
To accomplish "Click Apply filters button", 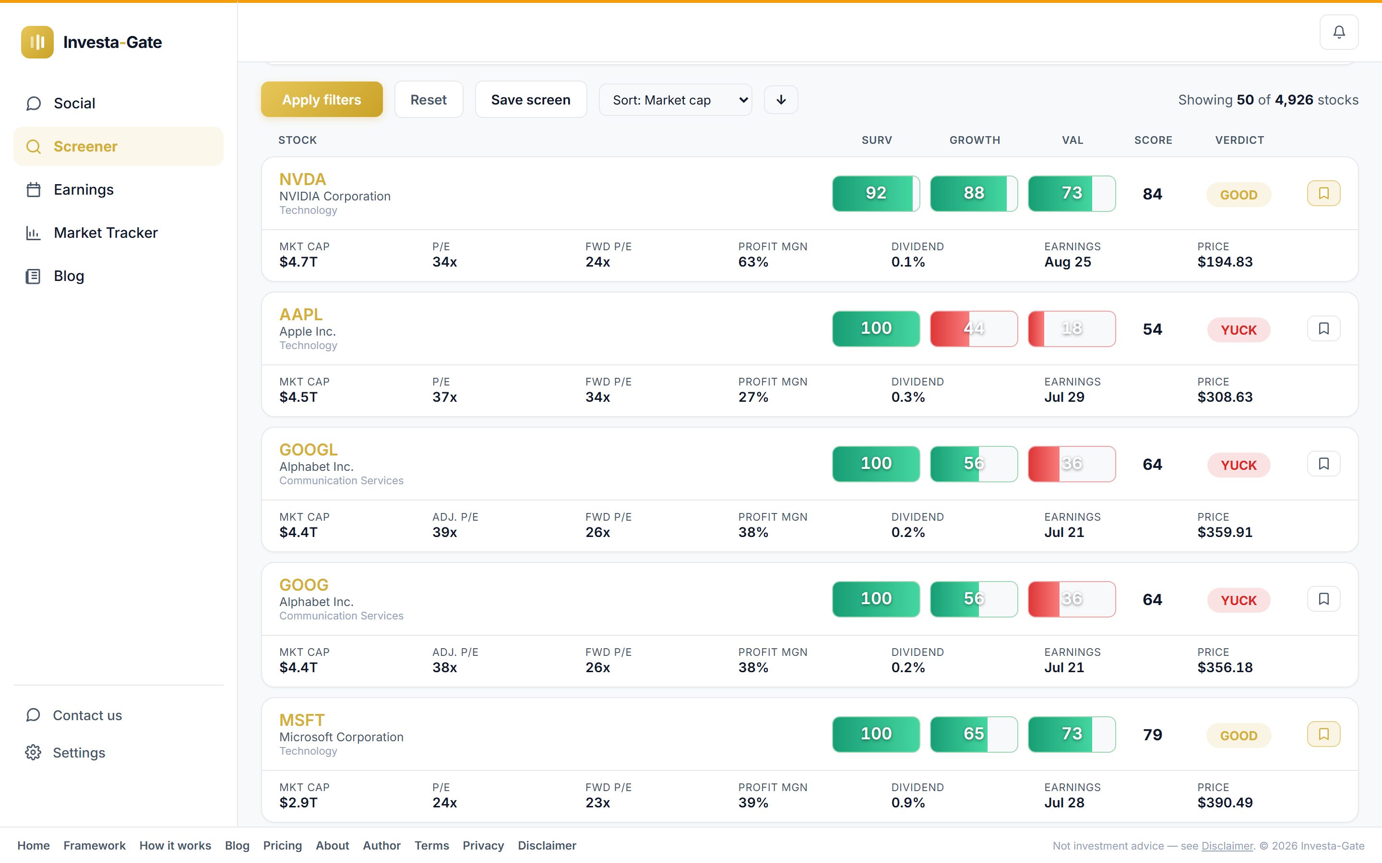I will tap(322, 100).
